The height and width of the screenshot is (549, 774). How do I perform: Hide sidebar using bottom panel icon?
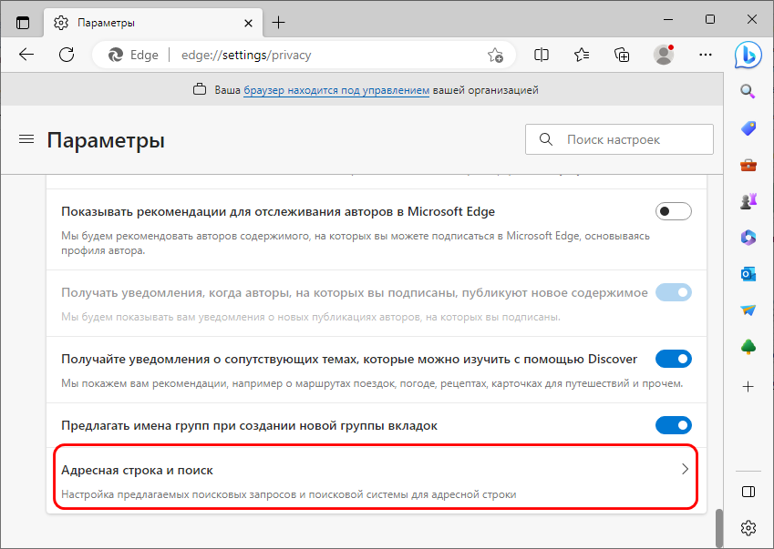pyautogui.click(x=748, y=492)
